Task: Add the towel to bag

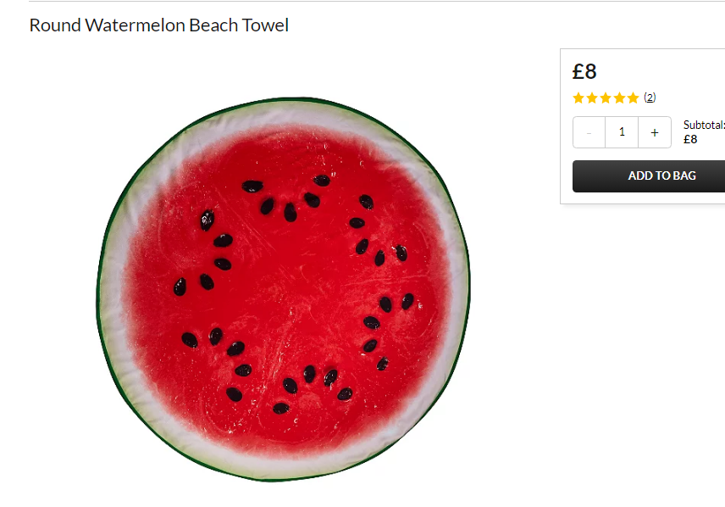Action: pos(649,176)
